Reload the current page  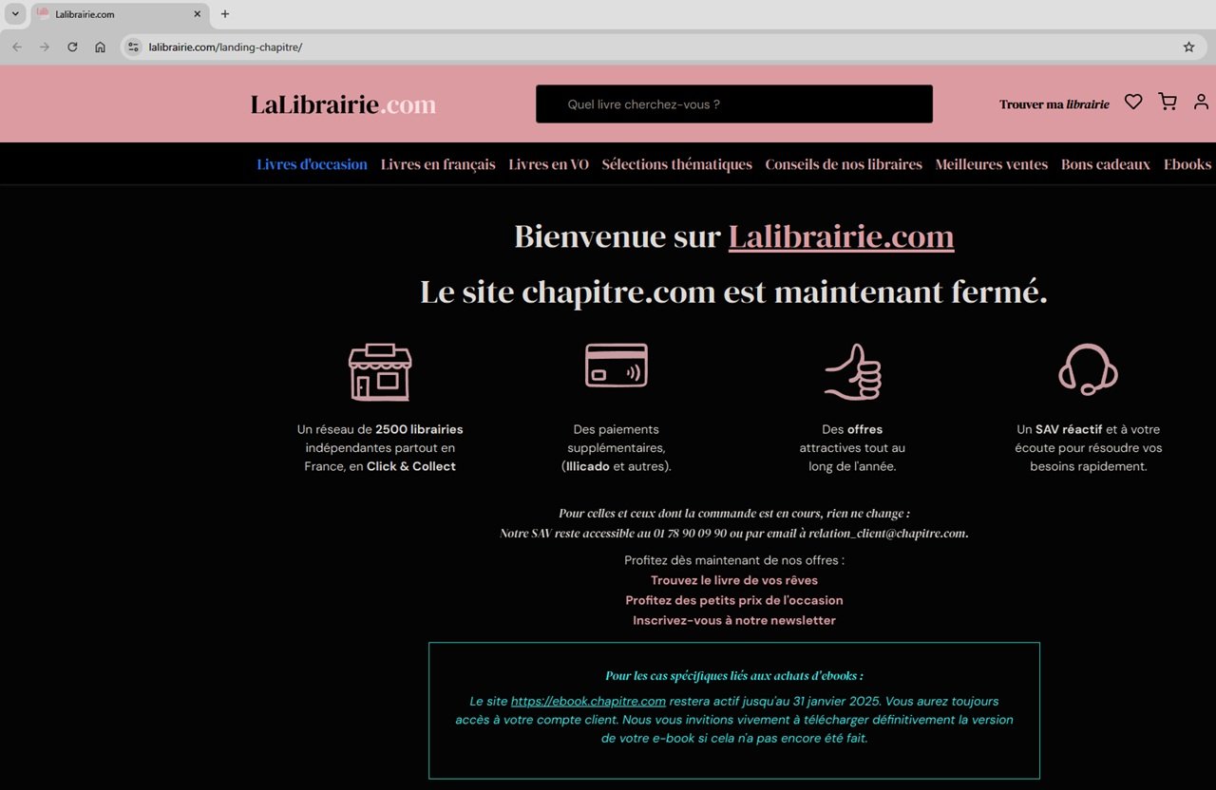pos(72,47)
